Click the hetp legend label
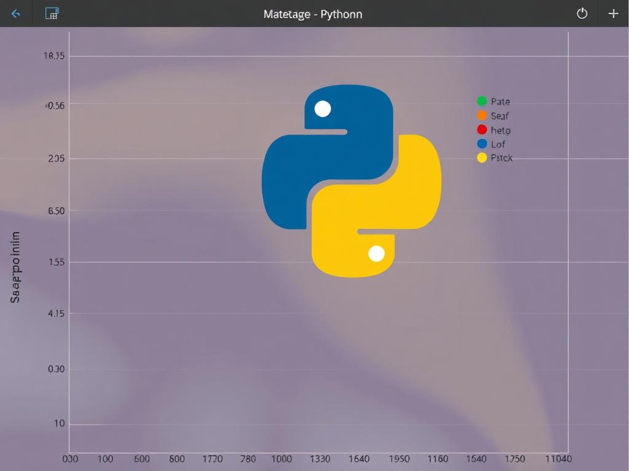Screen dimensions: 629x471 (501, 131)
